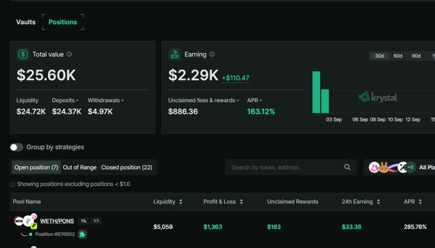Viewport: 435px width, 248px height.
Task: Open the Total value info tooltip icon
Action: point(69,54)
